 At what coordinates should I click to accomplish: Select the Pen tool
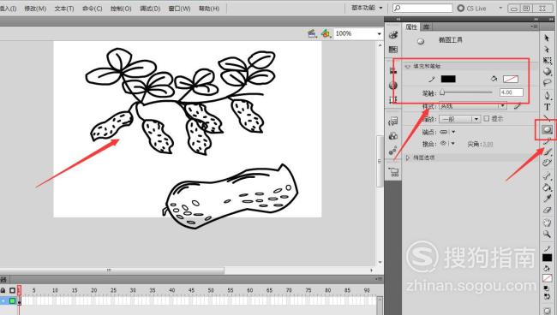tap(547, 95)
